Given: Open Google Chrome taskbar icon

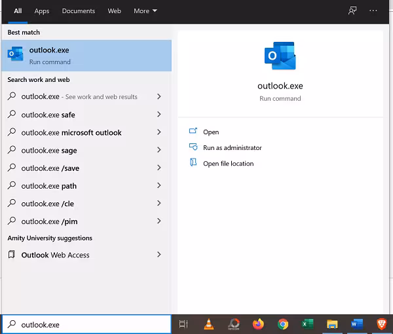Looking at the screenshot, I should click(x=283, y=324).
